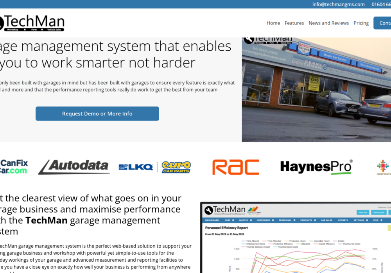The height and width of the screenshot is (273, 391).
Task: Click the blue Contact button
Action: [382, 23]
